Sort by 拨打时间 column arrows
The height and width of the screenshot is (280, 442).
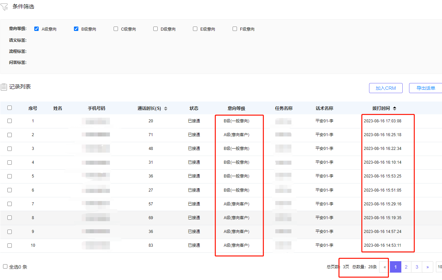[395, 109]
